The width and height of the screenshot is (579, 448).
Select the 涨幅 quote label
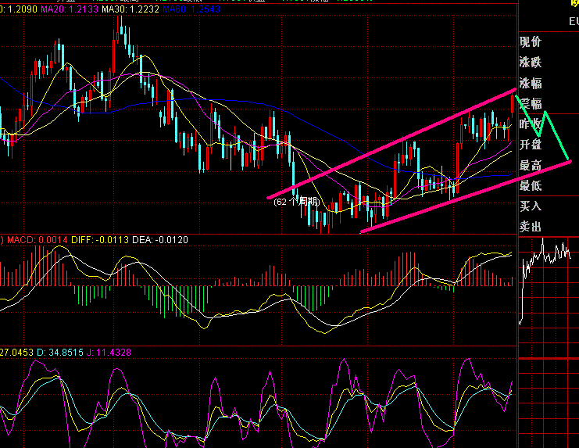(531, 83)
